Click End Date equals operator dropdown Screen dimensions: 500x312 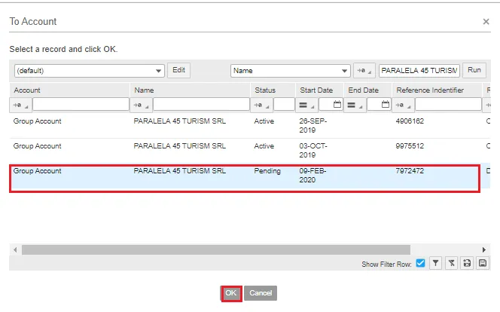(x=355, y=105)
